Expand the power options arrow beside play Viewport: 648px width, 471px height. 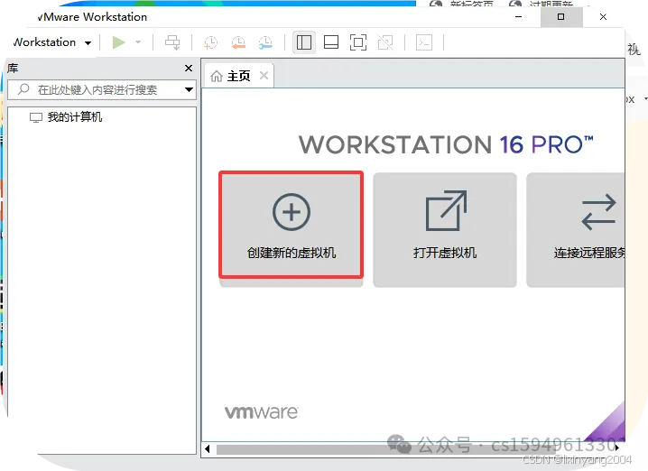(138, 42)
